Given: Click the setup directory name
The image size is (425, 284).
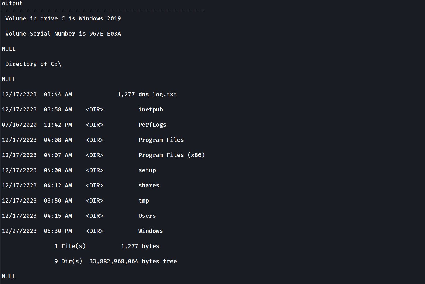Looking at the screenshot, I should click(147, 170).
